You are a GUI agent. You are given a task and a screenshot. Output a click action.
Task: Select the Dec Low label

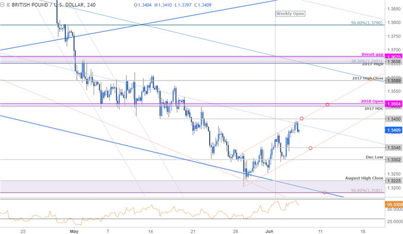pyautogui.click(x=375, y=157)
